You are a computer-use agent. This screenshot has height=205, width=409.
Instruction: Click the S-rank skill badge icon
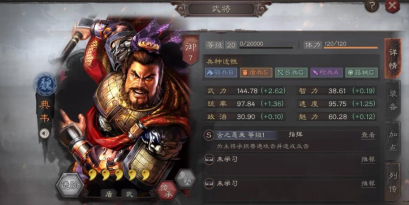point(209,135)
